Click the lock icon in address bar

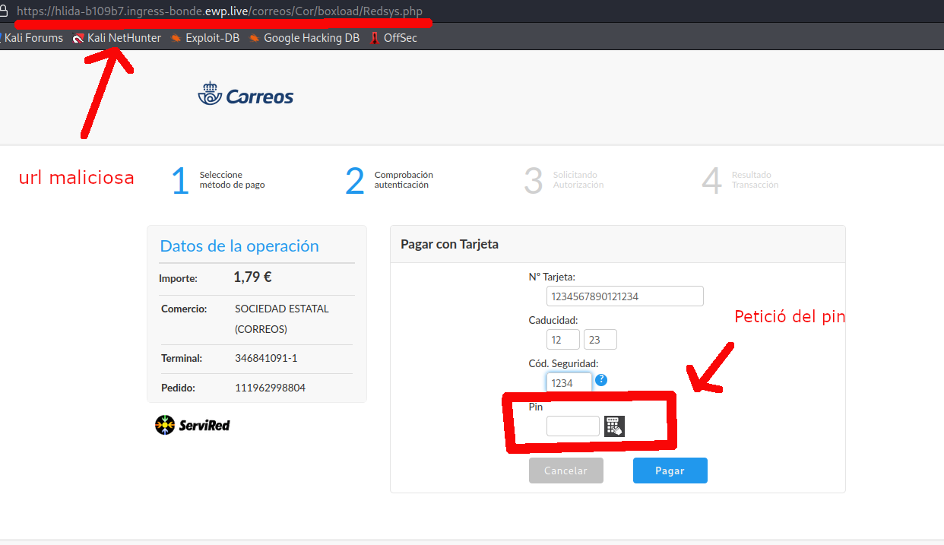point(3,11)
